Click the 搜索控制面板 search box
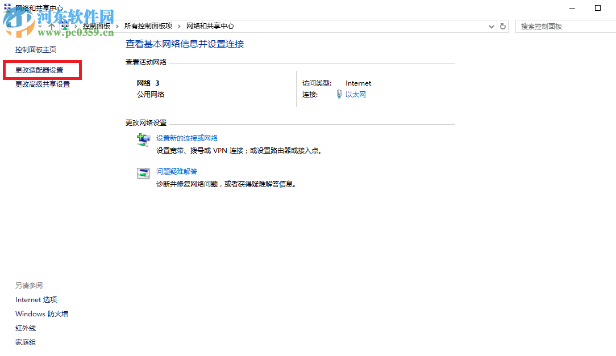The height and width of the screenshot is (356, 616). [x=563, y=26]
